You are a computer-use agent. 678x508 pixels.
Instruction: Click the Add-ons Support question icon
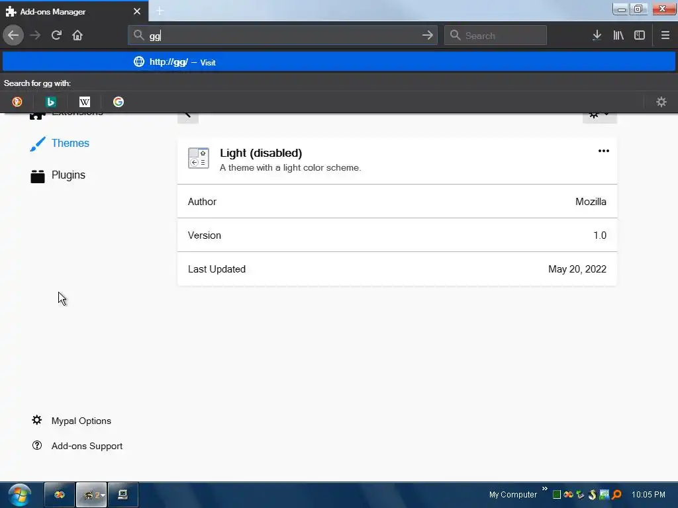[x=37, y=445]
